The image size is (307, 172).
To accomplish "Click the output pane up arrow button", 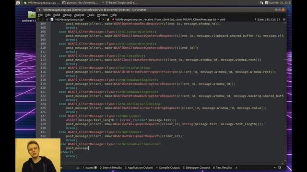I will click(275, 168).
